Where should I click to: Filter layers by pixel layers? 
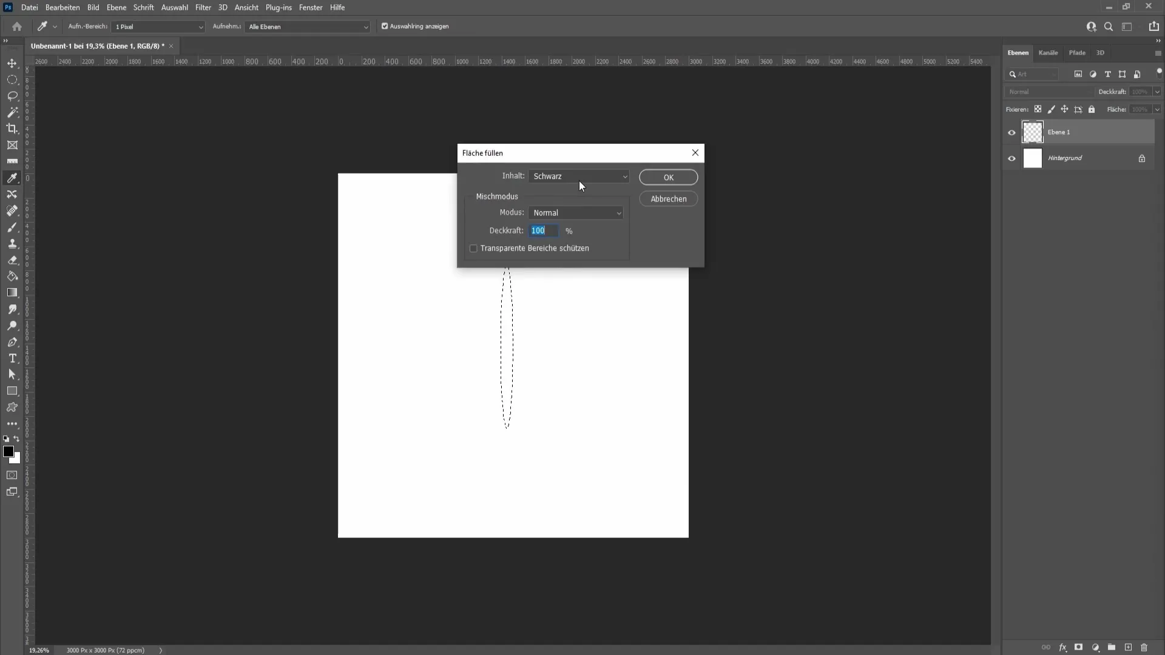[x=1078, y=74]
